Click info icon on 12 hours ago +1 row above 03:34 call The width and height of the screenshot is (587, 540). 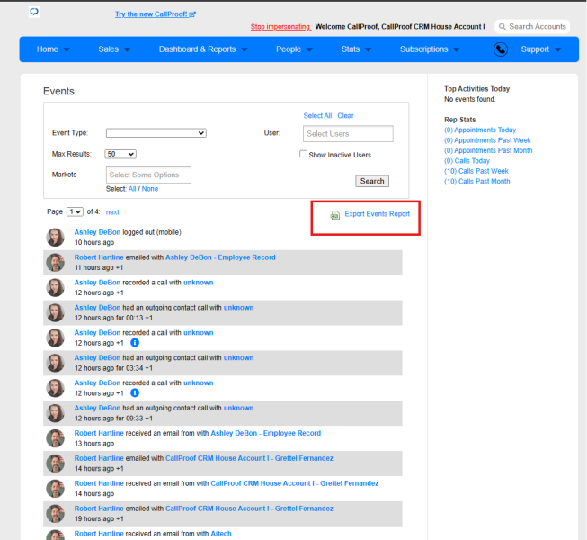pyautogui.click(x=135, y=343)
